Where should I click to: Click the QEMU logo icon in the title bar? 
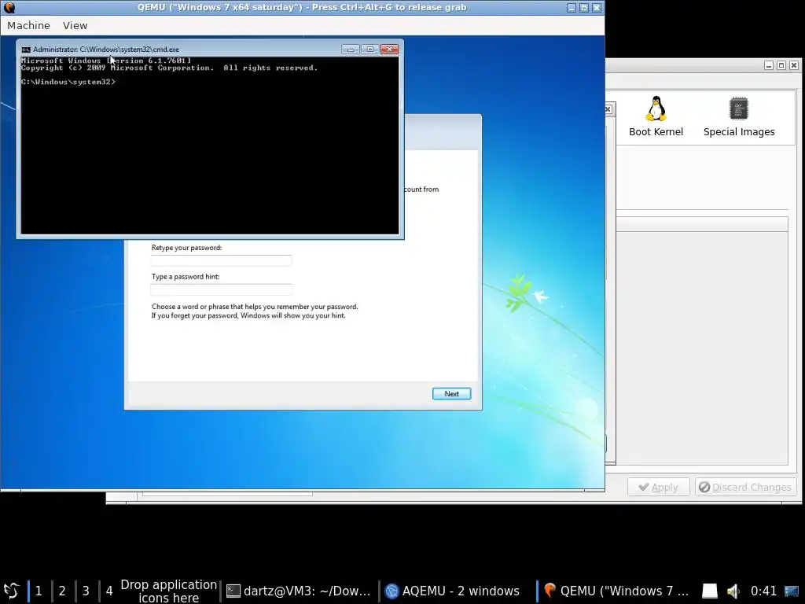[9, 7]
